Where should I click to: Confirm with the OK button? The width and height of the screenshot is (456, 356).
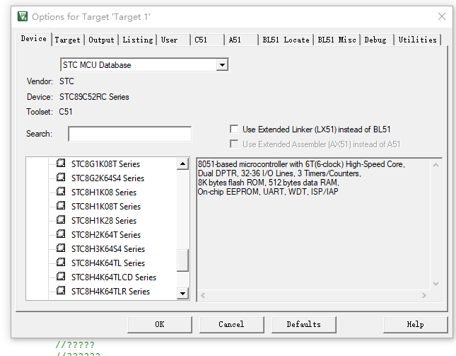[x=160, y=325]
